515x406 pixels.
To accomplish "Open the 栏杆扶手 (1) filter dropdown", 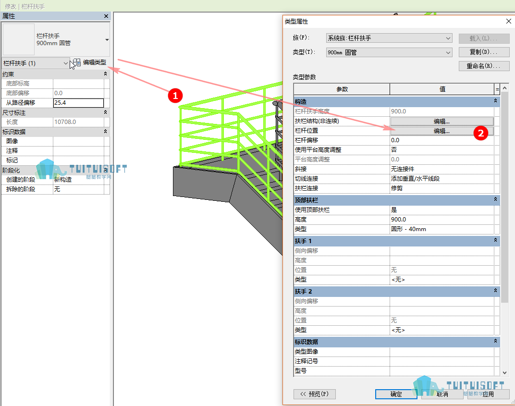I will [66, 63].
